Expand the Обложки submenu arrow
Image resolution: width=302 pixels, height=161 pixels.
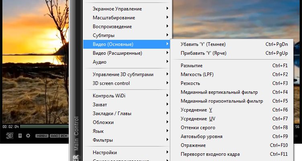(167, 122)
